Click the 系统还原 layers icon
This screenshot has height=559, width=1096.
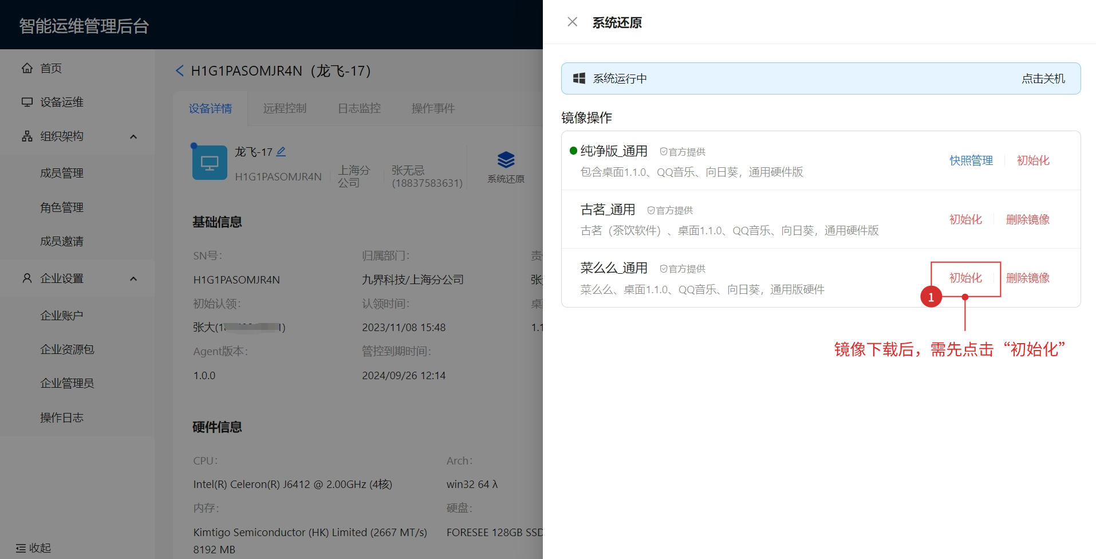506,159
